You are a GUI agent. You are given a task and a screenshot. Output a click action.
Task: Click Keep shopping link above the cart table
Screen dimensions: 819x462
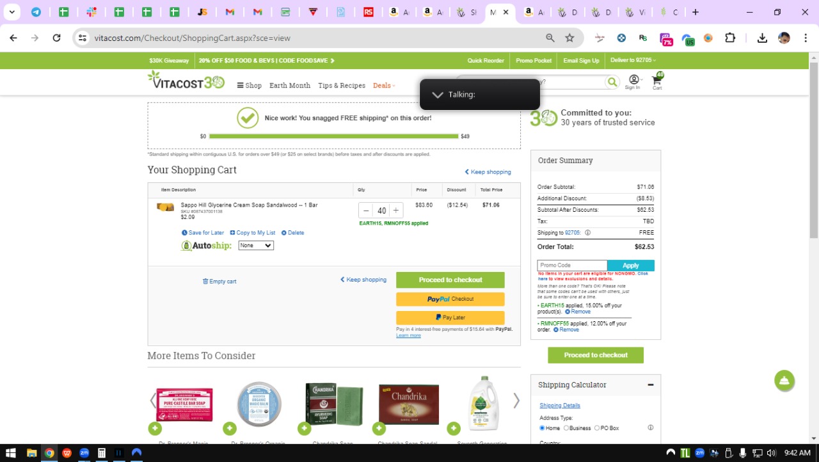pos(488,172)
